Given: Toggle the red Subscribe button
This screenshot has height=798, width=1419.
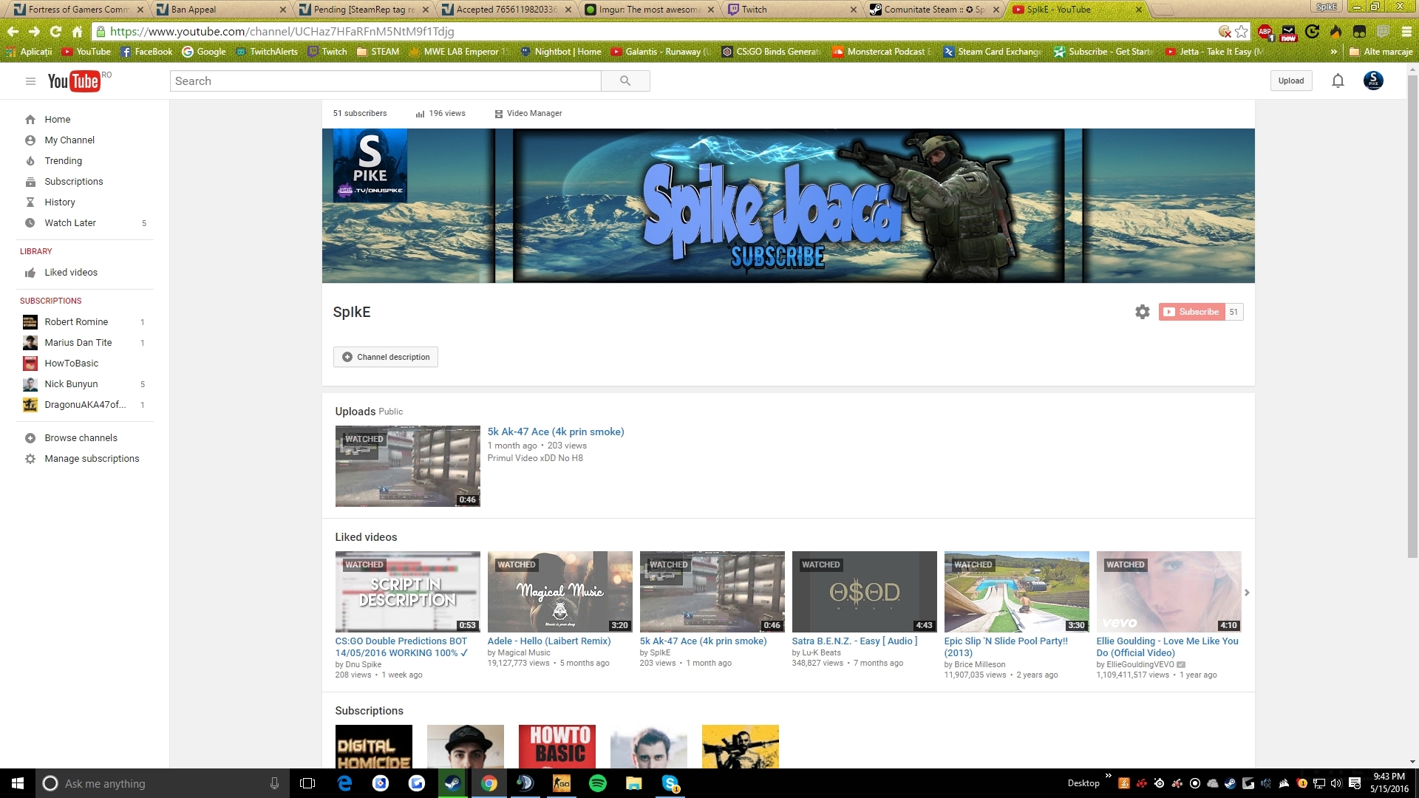Looking at the screenshot, I should 1191,312.
